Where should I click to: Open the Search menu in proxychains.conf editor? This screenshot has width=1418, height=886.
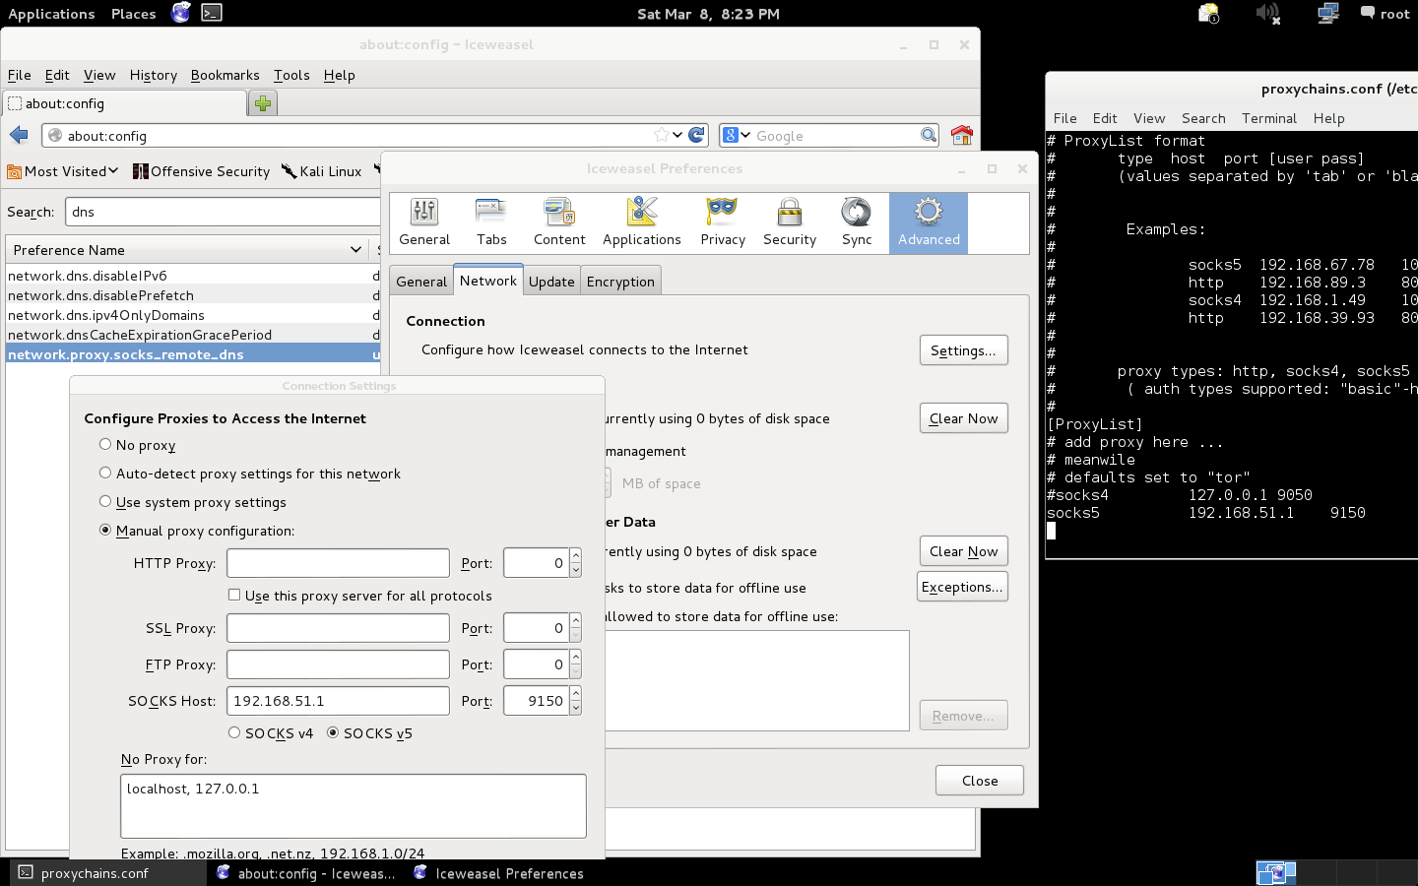[x=1203, y=118]
